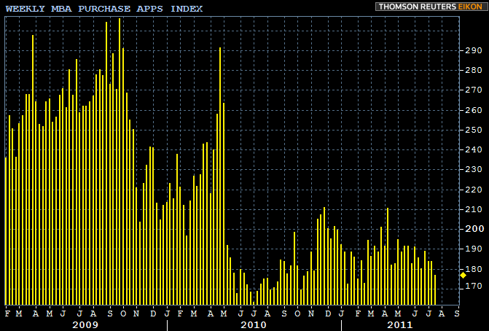Click the Thomson Reuters Eikon logo

pyautogui.click(x=431, y=7)
